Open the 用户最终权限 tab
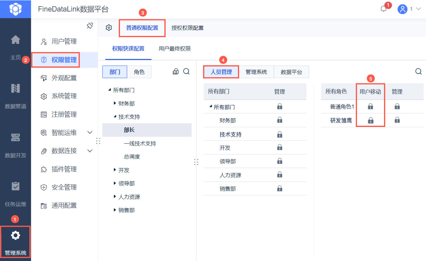Screen dimensions: 426x261 [x=175, y=48]
